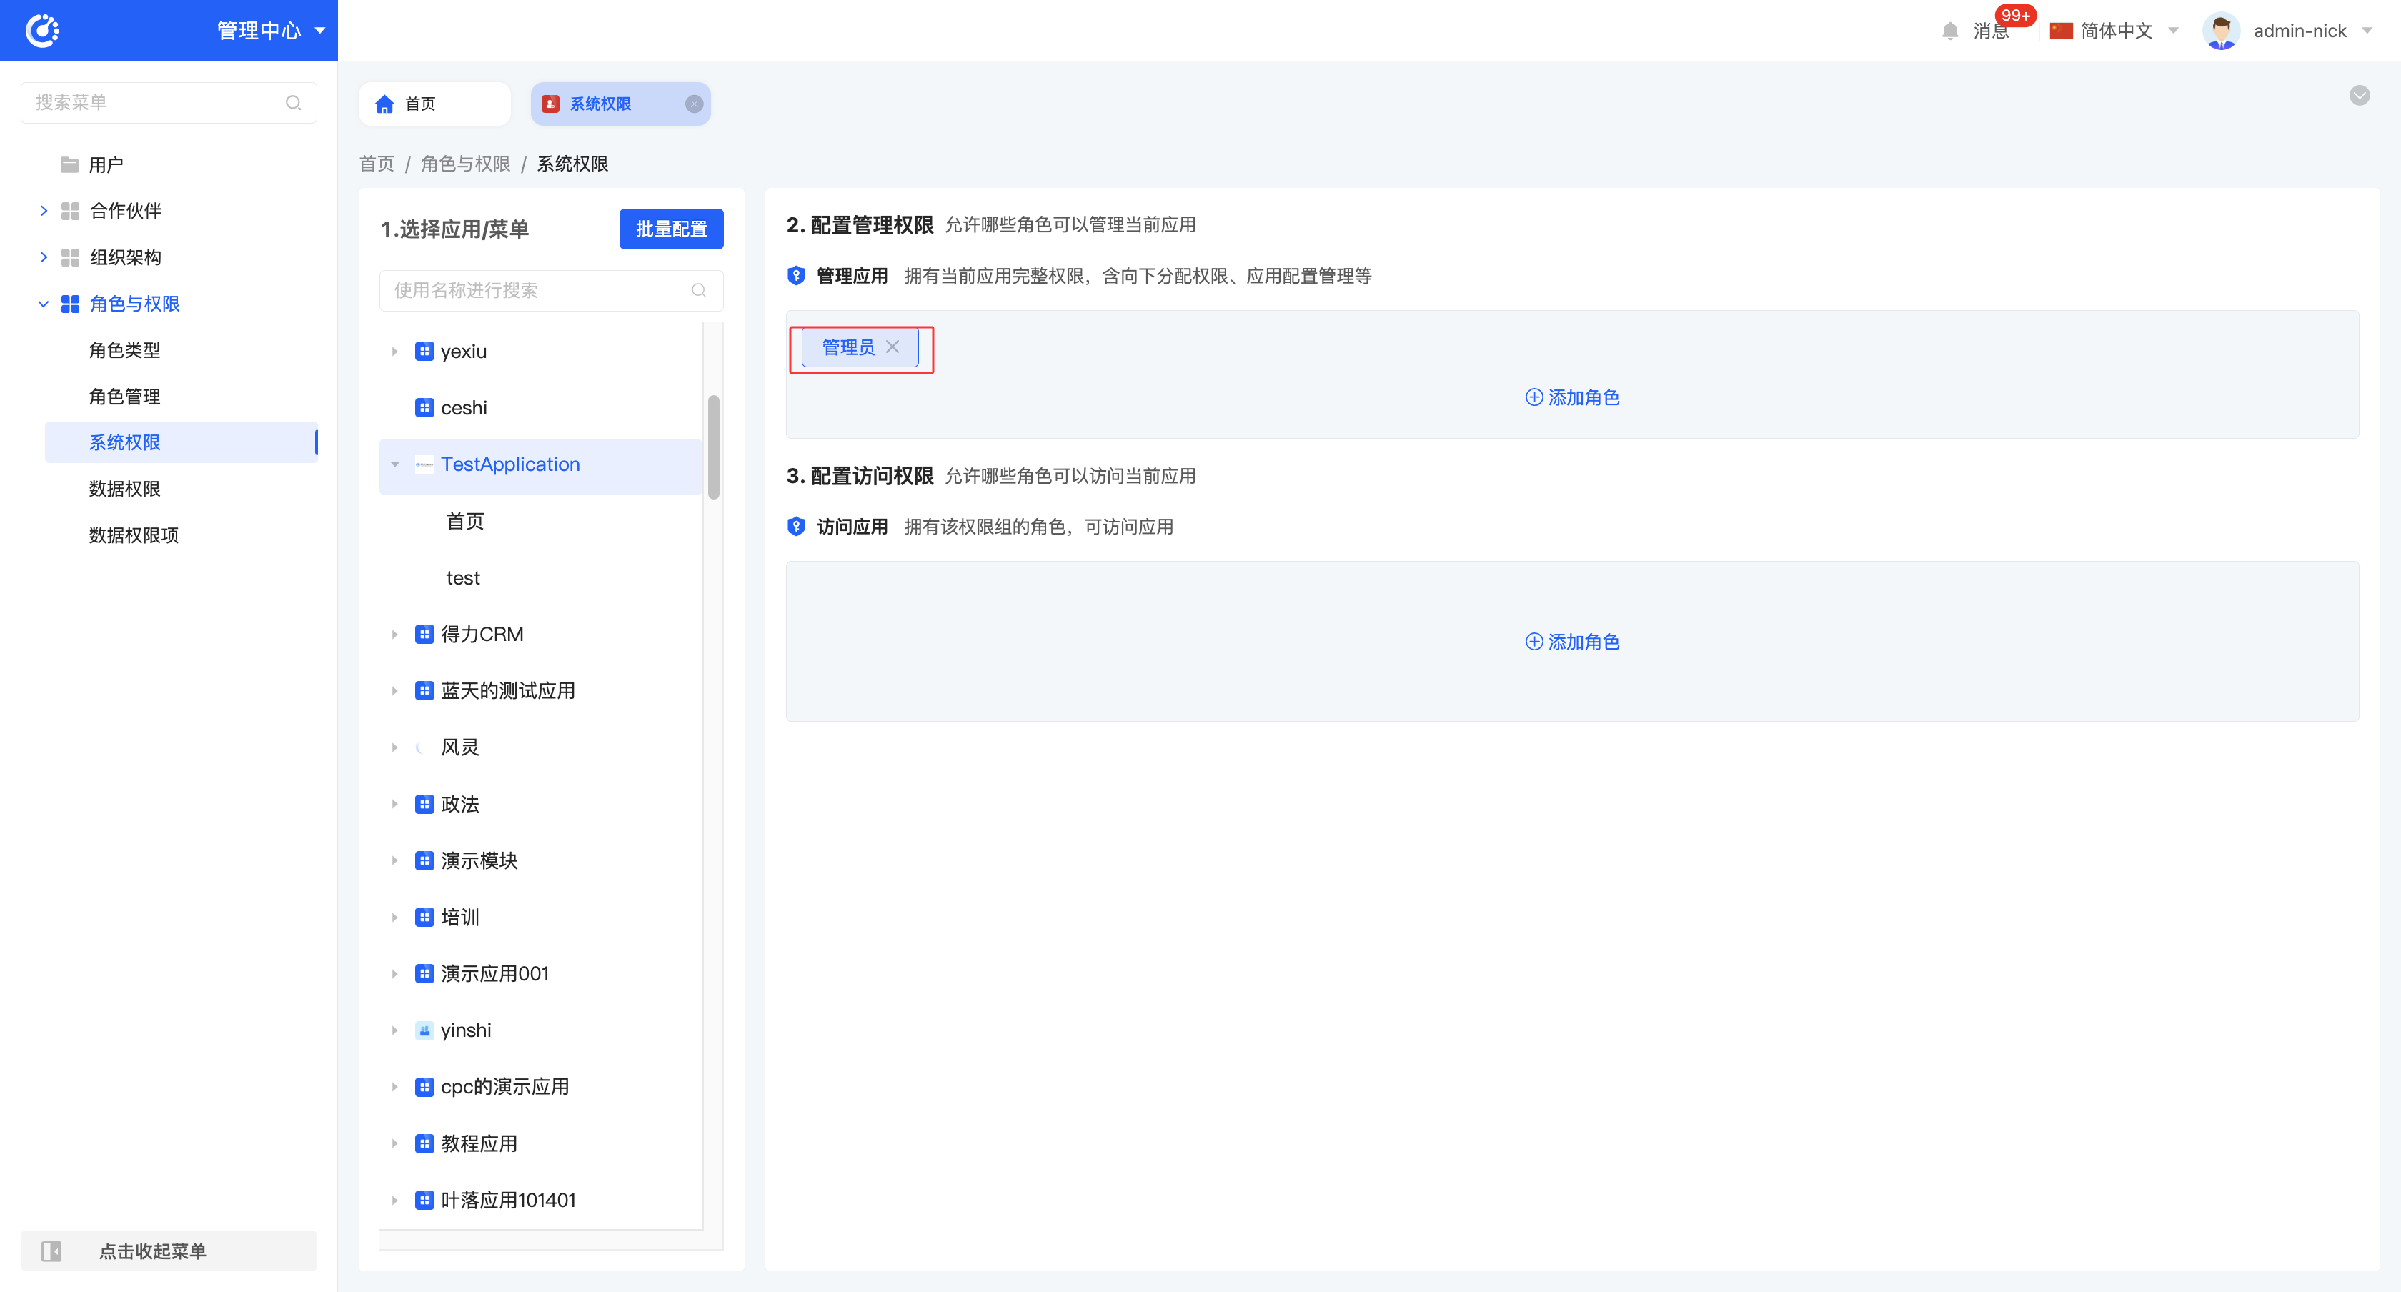Collapse the TestApplication tree node
Viewport: 2401px width, 1292px height.
tap(394, 464)
